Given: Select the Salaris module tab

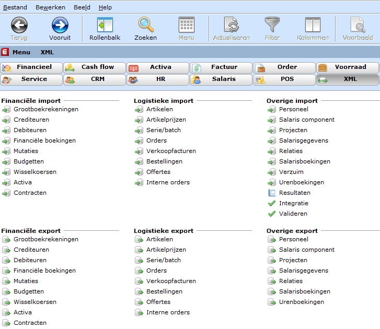Looking at the screenshot, I should point(221,79).
